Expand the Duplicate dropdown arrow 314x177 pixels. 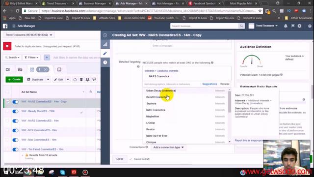tap(48, 80)
